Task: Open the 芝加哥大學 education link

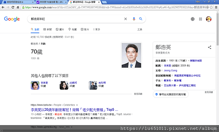Action: click(x=170, y=86)
